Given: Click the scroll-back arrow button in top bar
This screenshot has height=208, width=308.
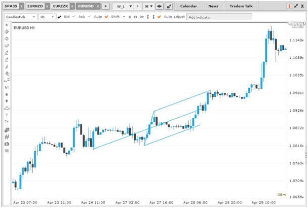Looking at the screenshot, I should click(159, 7).
